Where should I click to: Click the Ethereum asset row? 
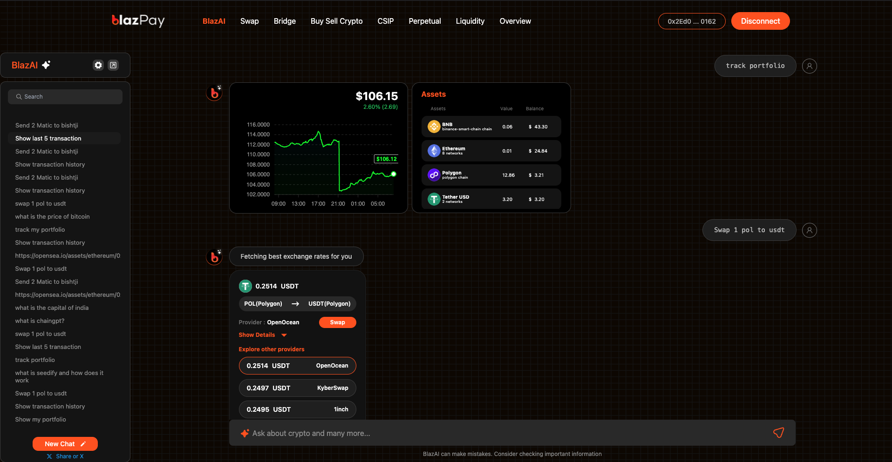click(x=491, y=151)
